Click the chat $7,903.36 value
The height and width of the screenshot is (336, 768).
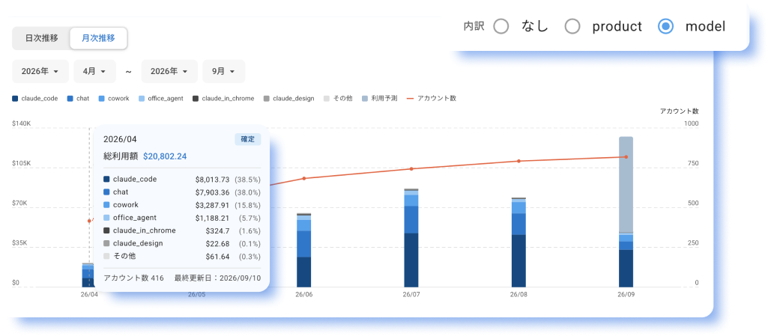click(212, 192)
